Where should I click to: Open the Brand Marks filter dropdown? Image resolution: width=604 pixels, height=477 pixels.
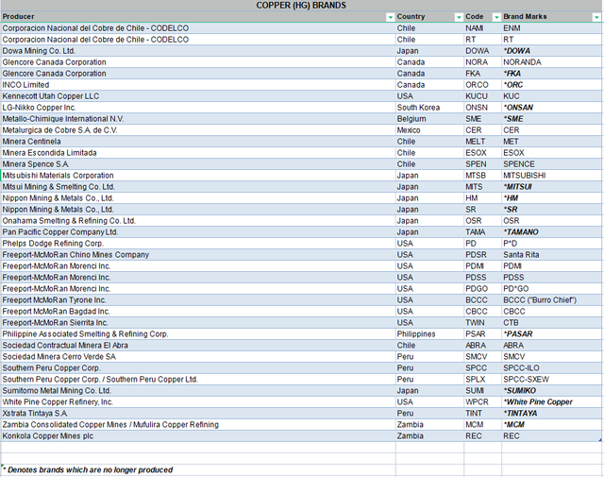(x=596, y=17)
